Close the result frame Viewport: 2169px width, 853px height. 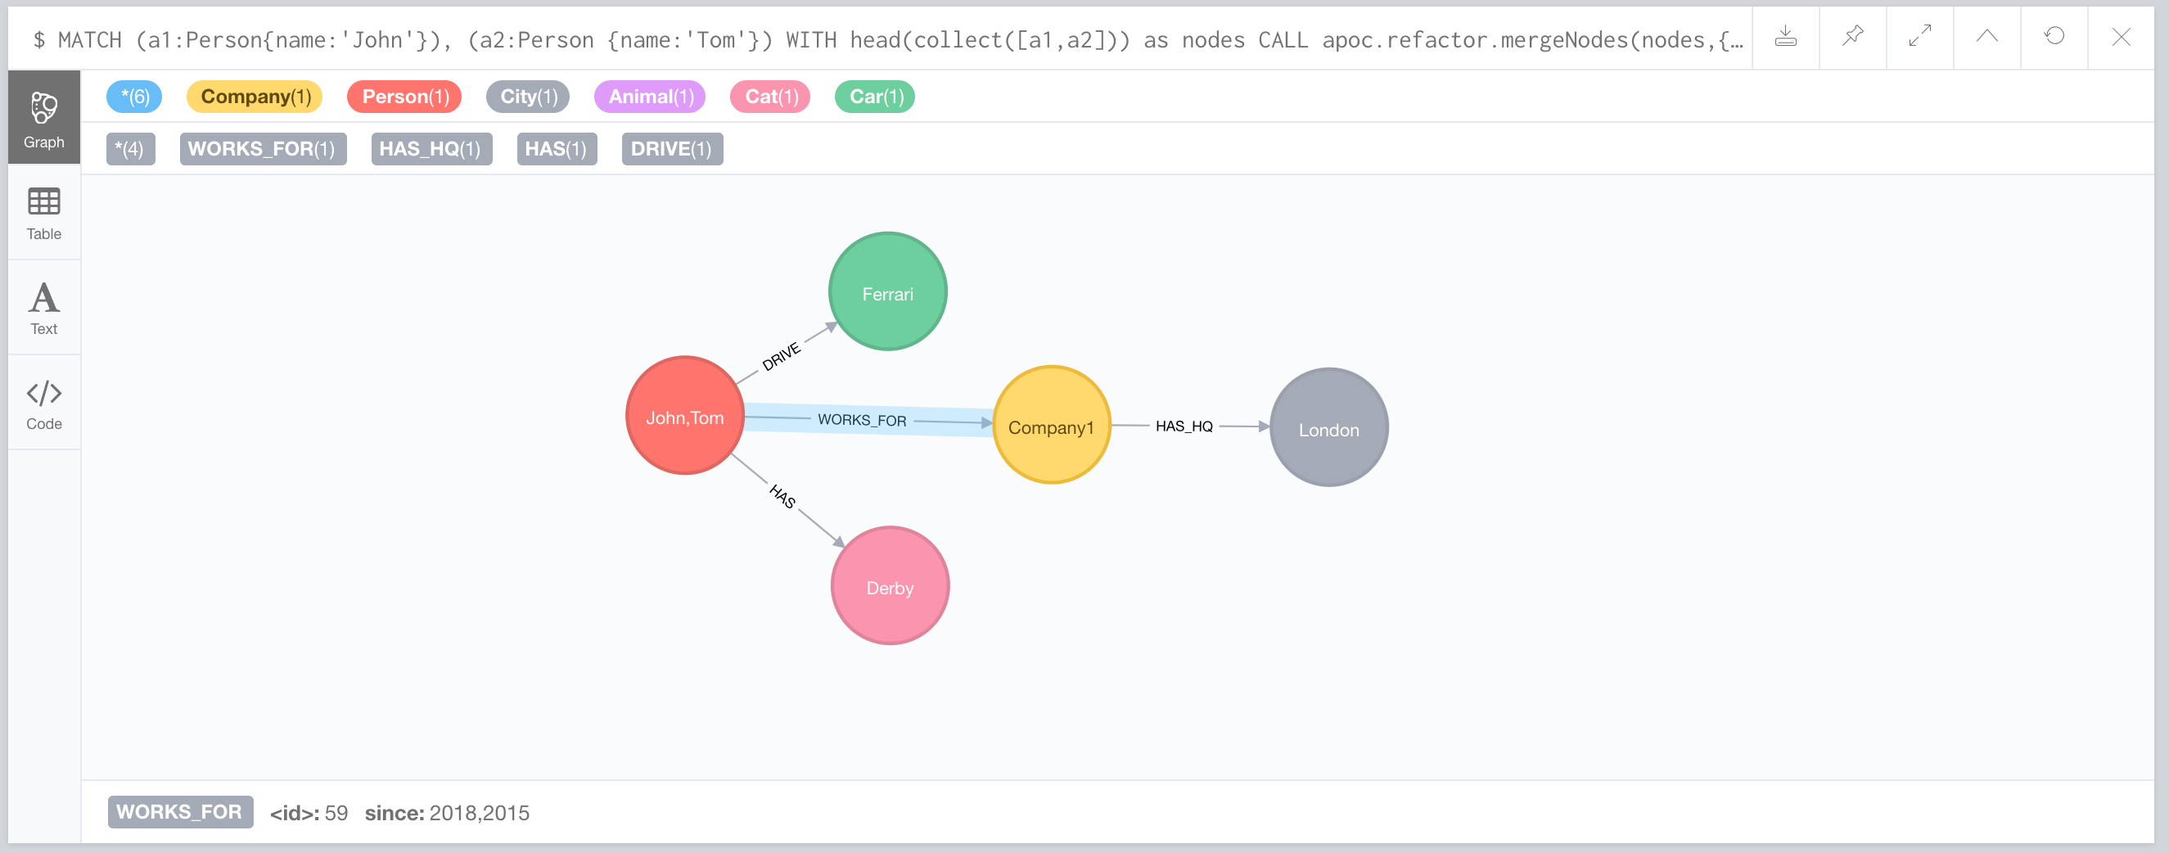pos(2119,37)
